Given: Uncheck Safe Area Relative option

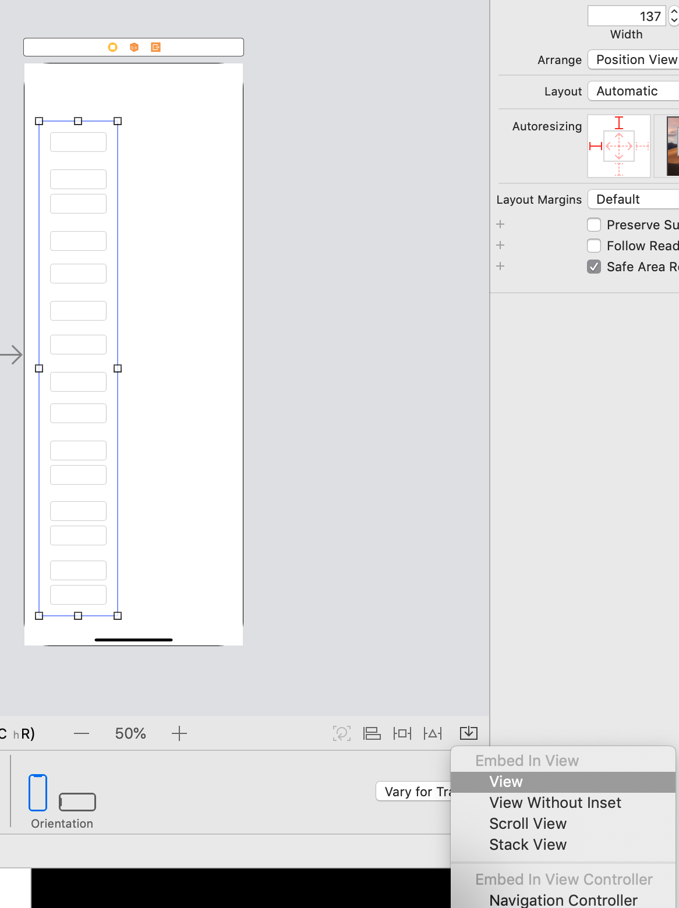Looking at the screenshot, I should (x=594, y=267).
